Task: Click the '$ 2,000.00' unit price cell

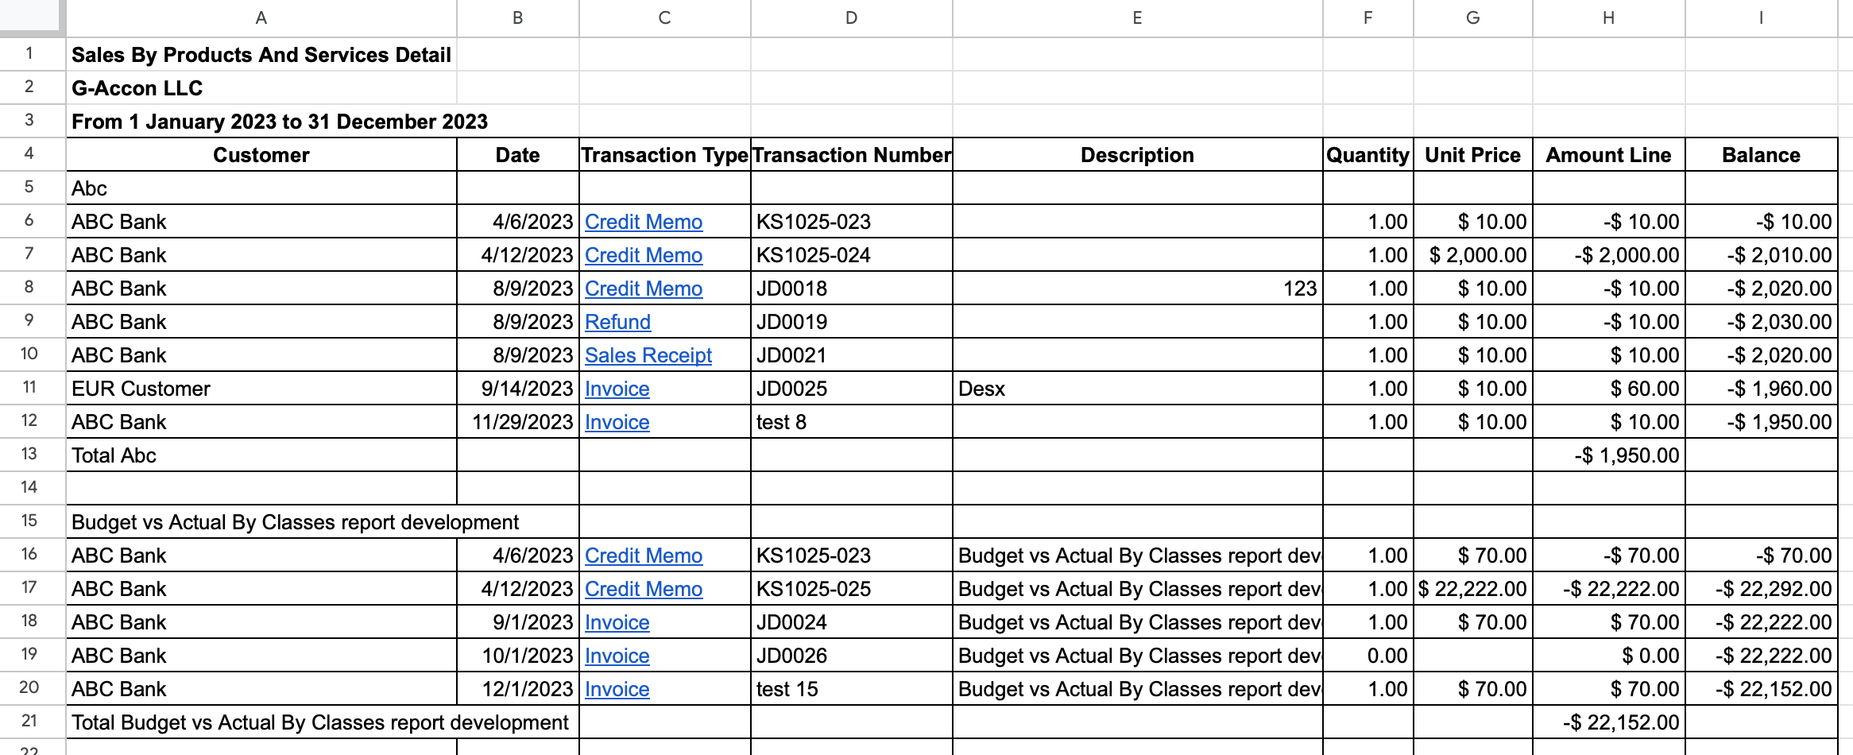Action: click(1473, 255)
